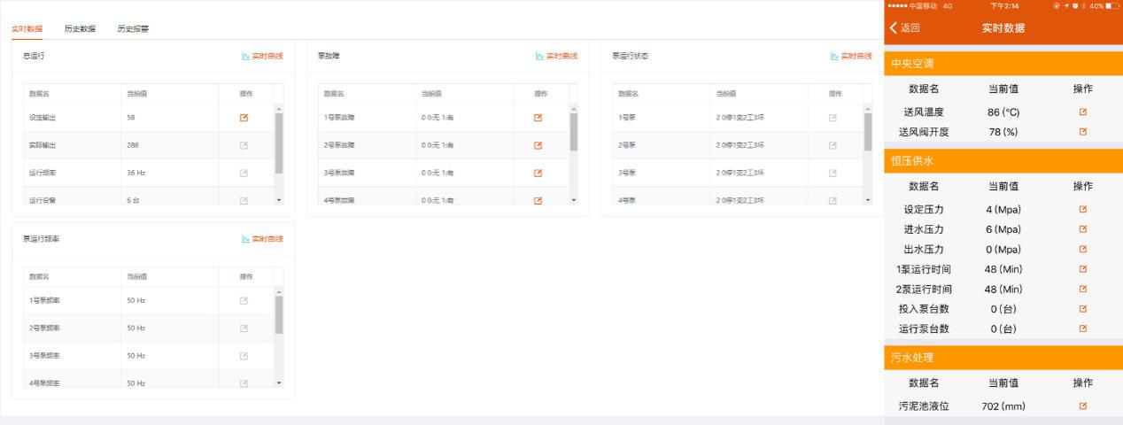The width and height of the screenshot is (1123, 425).
Task: Edit the 1号泵故障 row
Action: tap(538, 118)
